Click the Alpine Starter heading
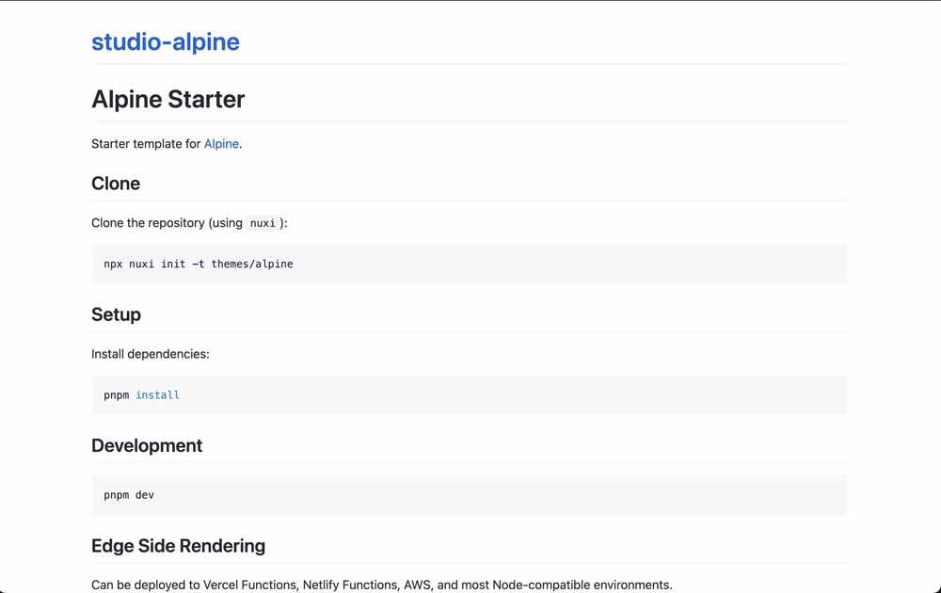Viewport: 941px width, 593px height. click(x=167, y=99)
